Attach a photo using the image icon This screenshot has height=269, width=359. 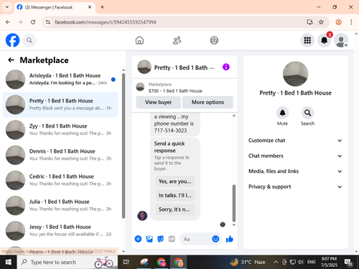(x=149, y=239)
